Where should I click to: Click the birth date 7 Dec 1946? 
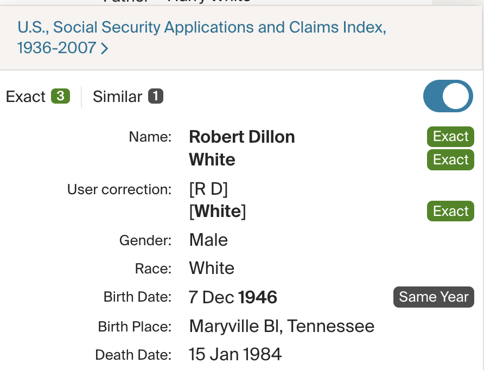coord(233,297)
